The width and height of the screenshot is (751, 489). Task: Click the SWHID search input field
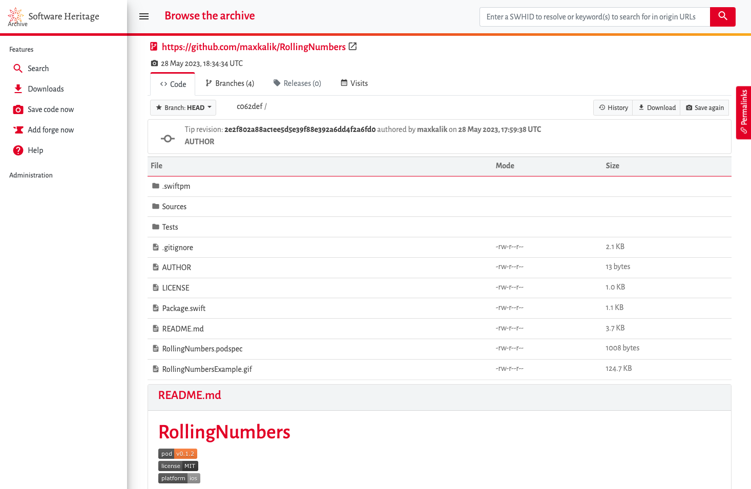(594, 17)
